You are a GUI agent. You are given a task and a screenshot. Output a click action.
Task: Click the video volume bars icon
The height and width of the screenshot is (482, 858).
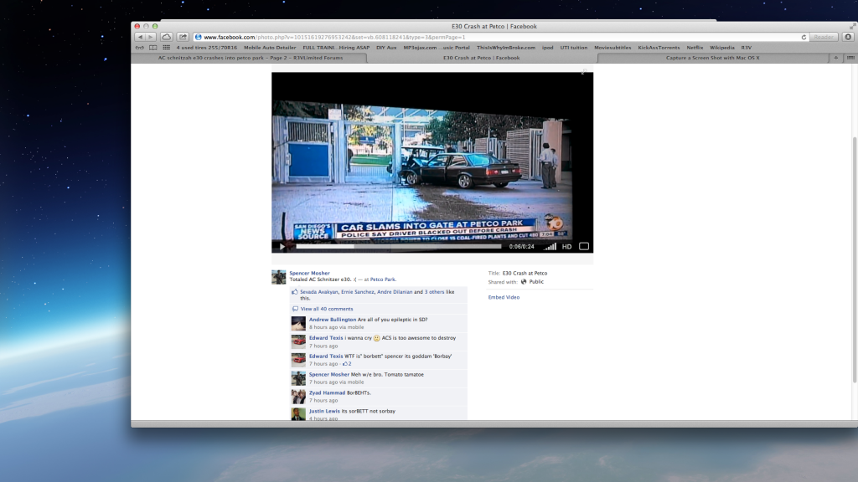tap(550, 247)
